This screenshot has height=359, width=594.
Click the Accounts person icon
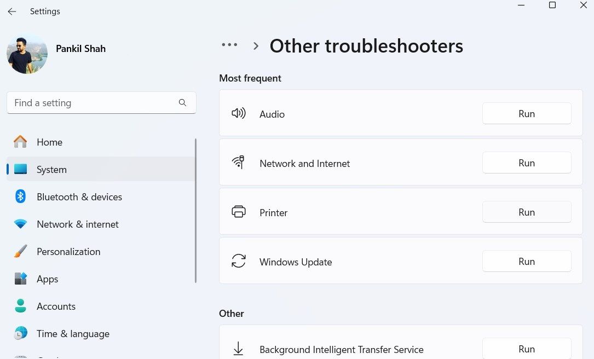click(x=20, y=306)
